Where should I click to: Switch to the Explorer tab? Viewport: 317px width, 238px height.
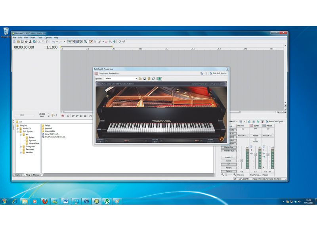coord(19,175)
